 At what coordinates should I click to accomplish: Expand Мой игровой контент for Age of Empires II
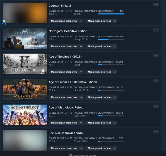tap(101, 72)
